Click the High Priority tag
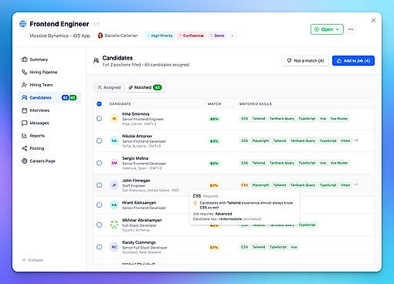Viewport: 394px width, 284px height. [x=160, y=35]
